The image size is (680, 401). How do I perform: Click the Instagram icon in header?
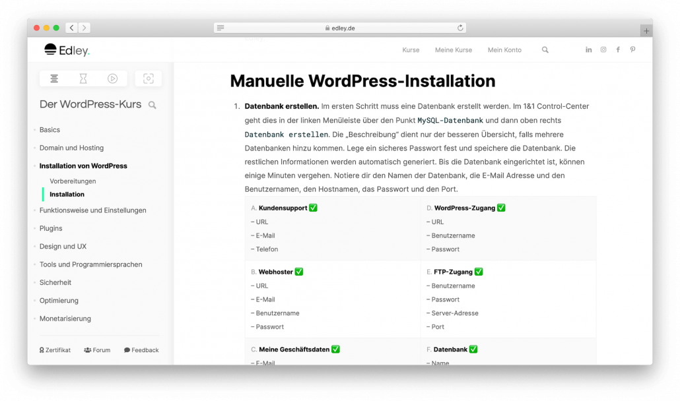tap(603, 49)
